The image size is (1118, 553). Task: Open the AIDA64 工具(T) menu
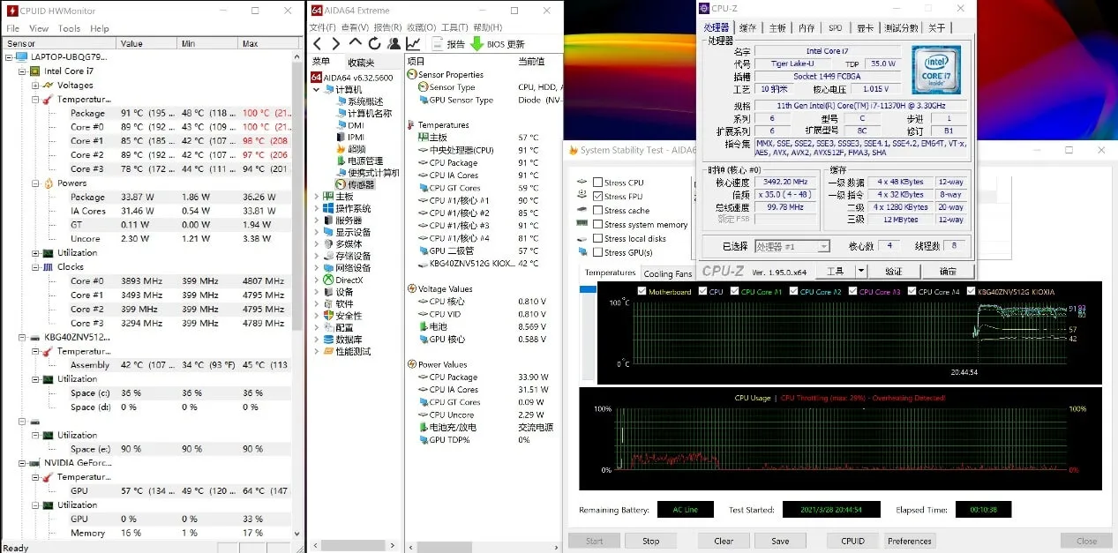pos(454,27)
